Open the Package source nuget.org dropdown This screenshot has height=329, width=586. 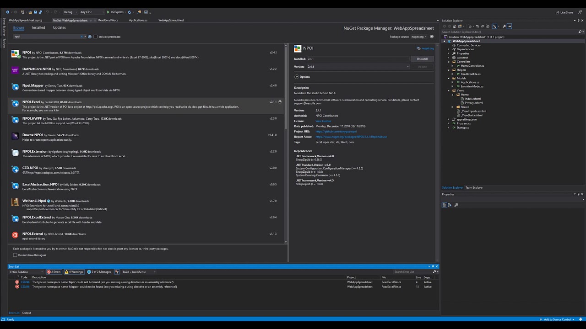(418, 37)
